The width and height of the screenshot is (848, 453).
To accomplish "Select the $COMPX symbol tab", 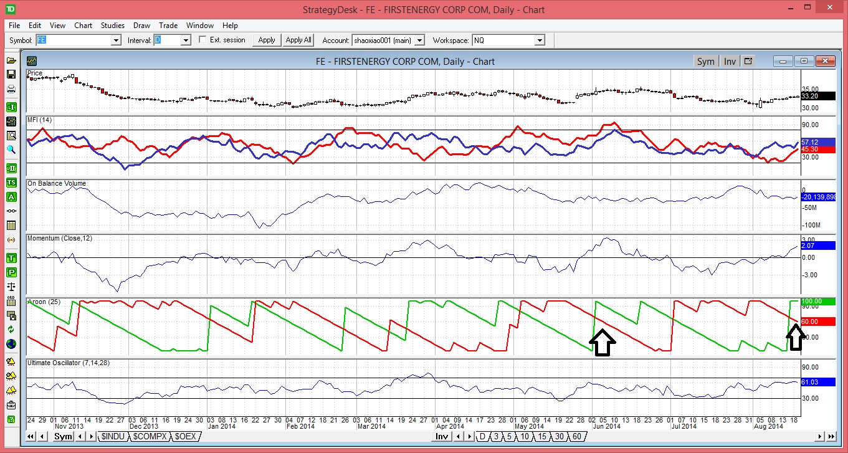I will point(150,436).
